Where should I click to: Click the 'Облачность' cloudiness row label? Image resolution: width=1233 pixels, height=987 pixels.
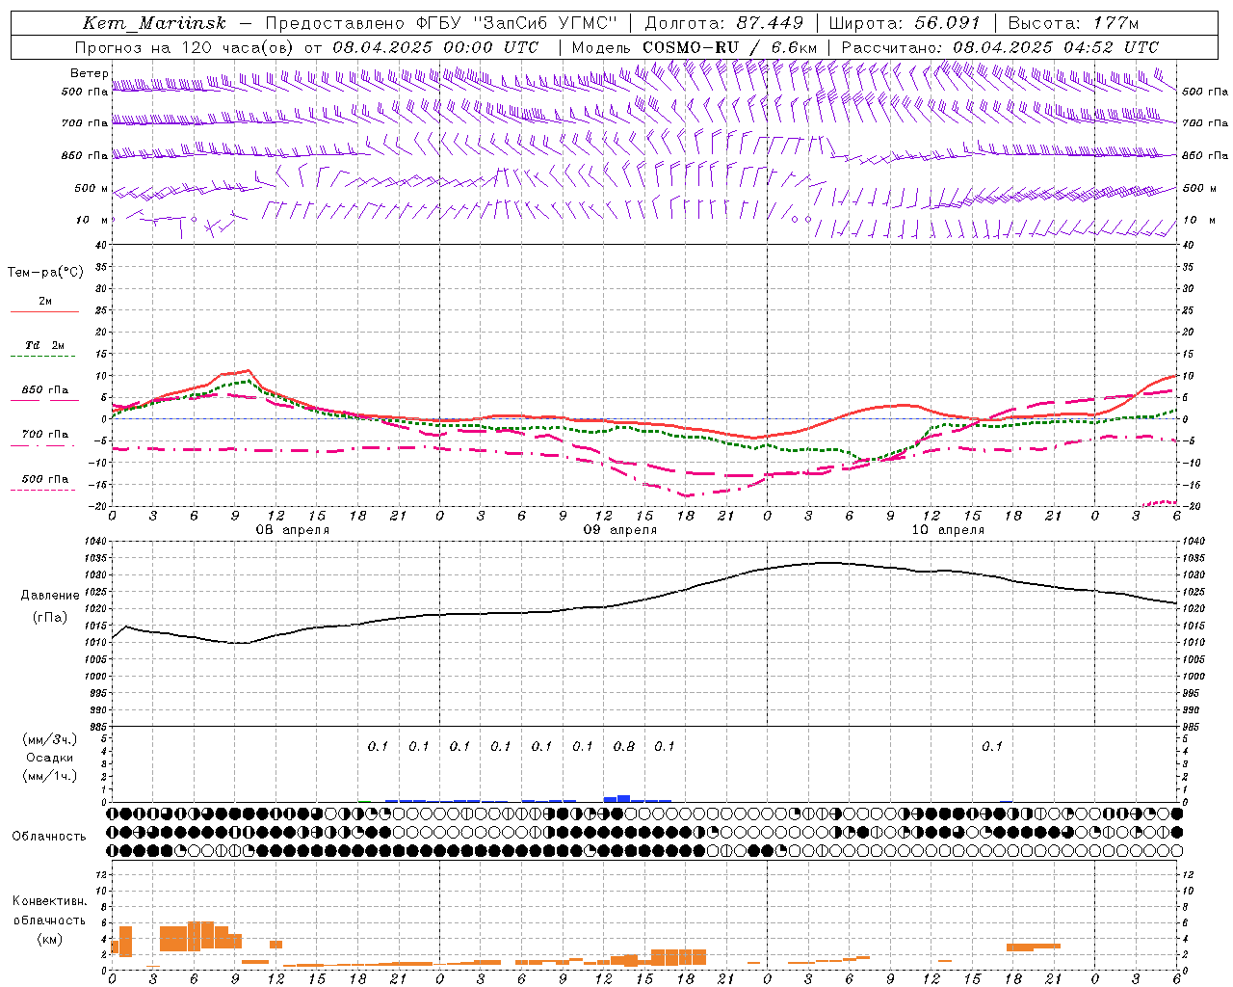(49, 837)
